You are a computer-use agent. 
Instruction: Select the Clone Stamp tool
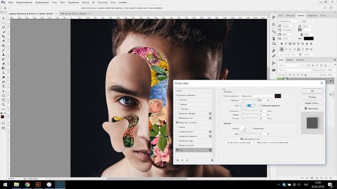pos(4,55)
